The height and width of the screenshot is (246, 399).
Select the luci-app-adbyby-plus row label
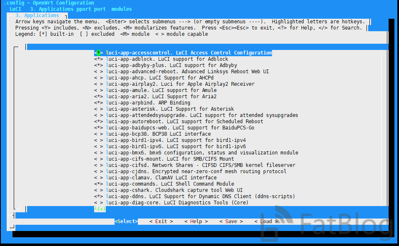pyautogui.click(x=172, y=65)
